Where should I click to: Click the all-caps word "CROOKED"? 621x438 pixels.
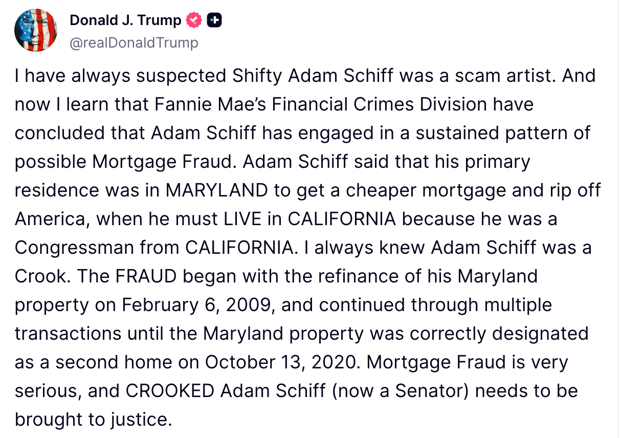coord(170,391)
